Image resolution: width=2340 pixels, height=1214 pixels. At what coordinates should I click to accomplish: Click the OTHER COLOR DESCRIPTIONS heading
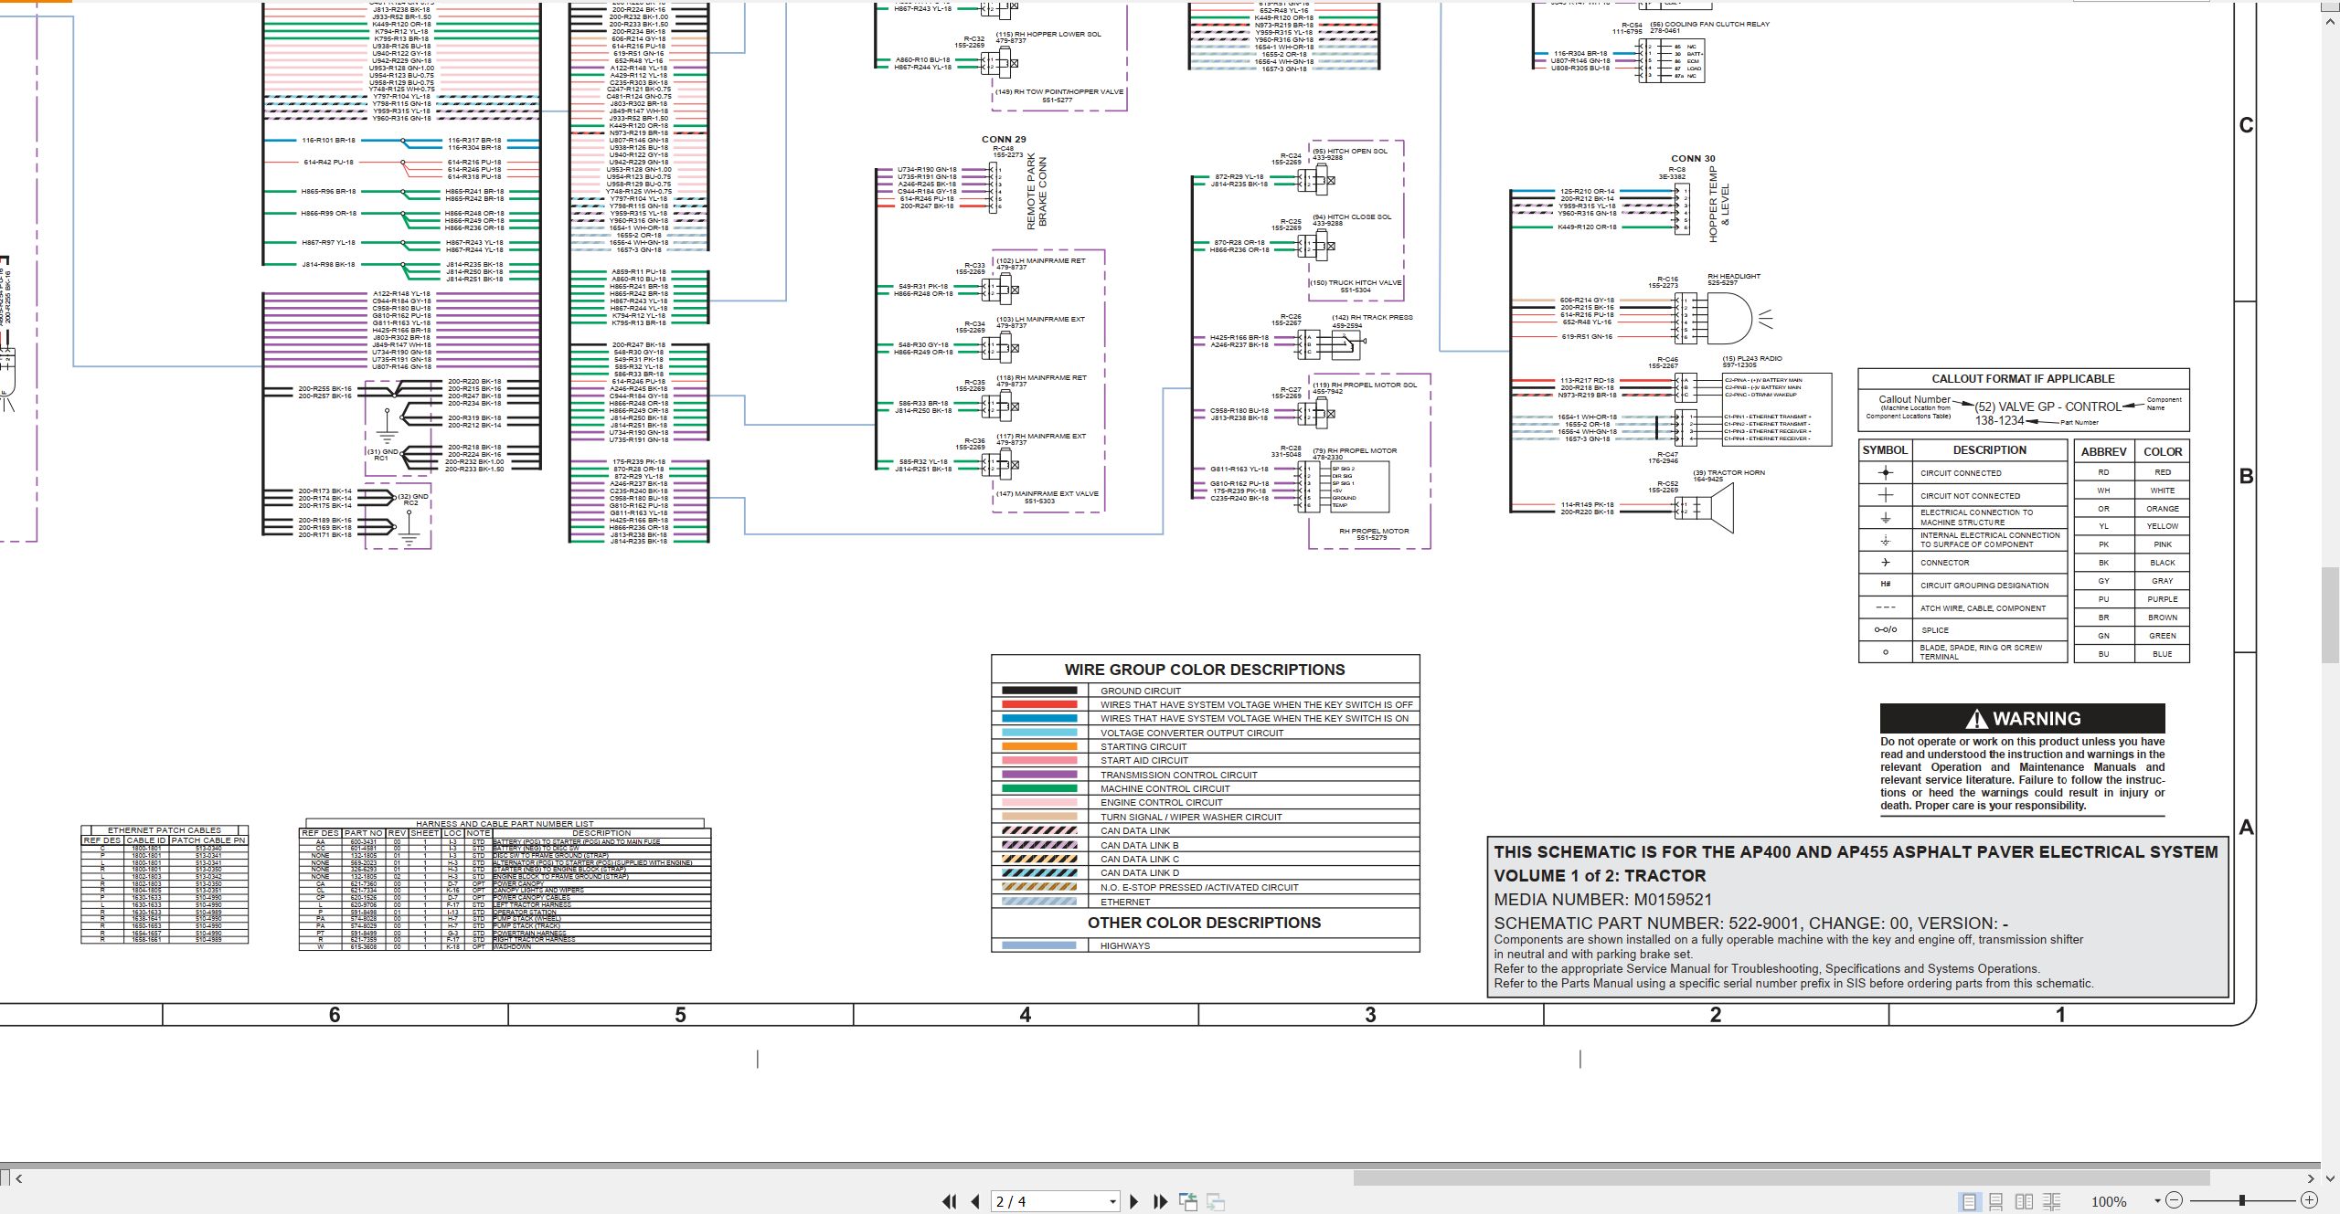[x=1204, y=923]
